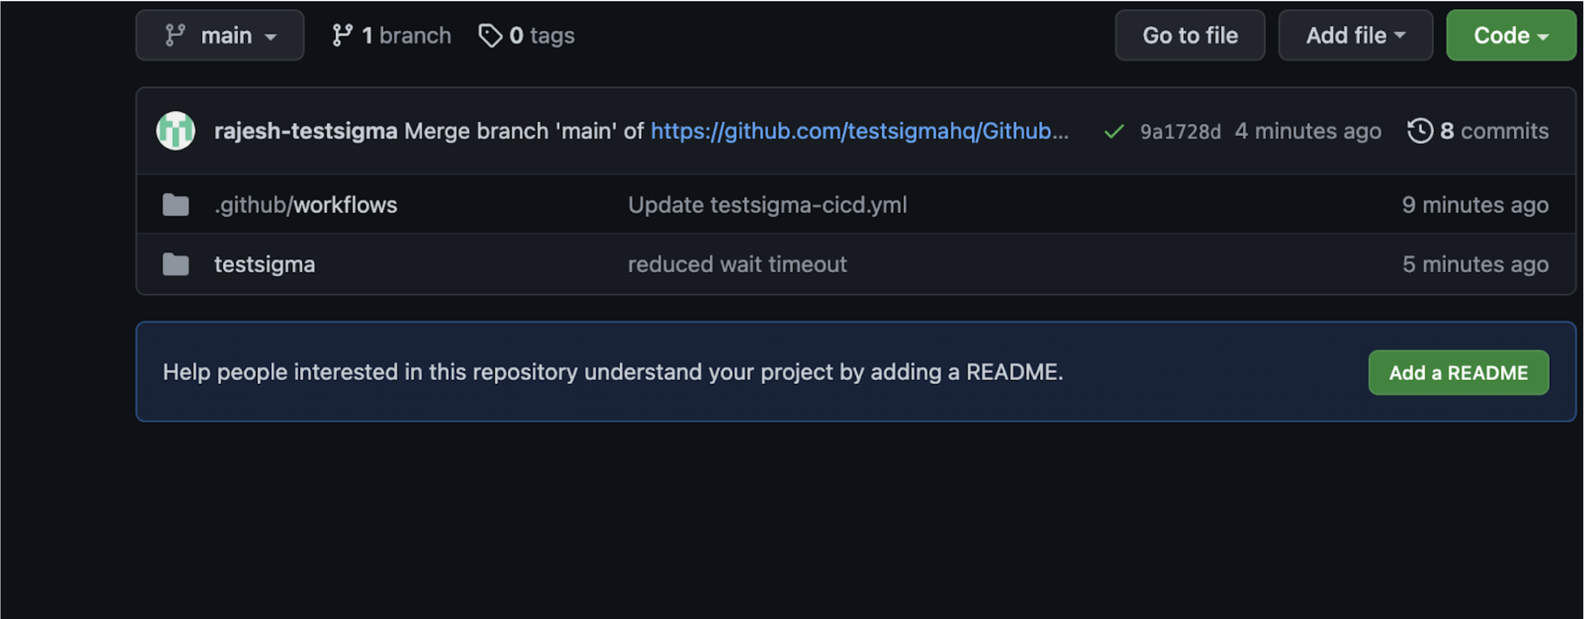1584x619 pixels.
Task: Click the Update testsigma-cicd.yml commit message
Action: pos(767,204)
